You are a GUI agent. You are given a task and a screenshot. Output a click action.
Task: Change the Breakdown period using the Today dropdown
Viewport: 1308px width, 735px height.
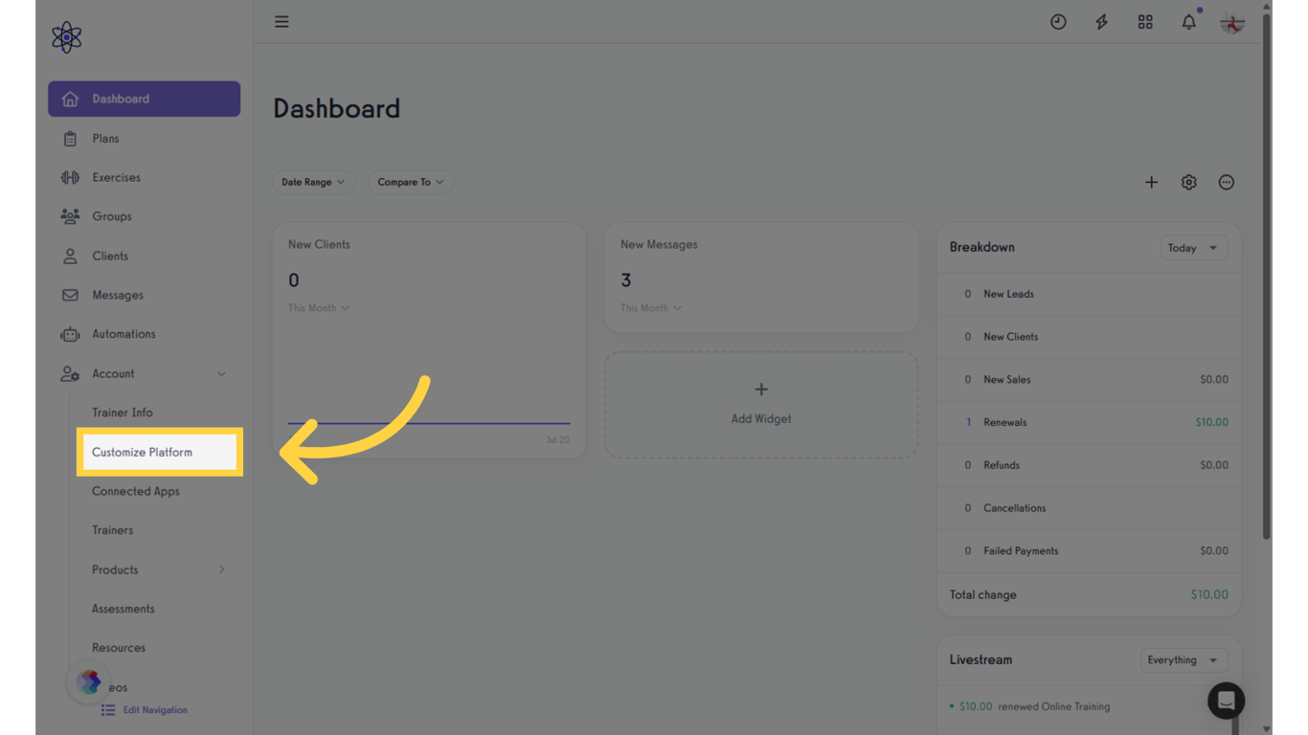tap(1194, 247)
